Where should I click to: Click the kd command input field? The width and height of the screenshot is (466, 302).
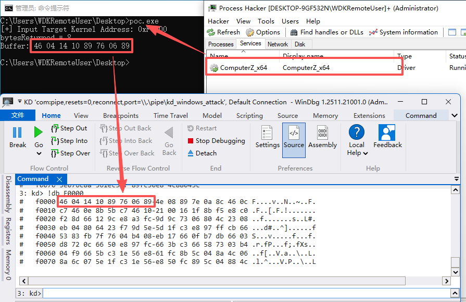[x=246, y=293]
